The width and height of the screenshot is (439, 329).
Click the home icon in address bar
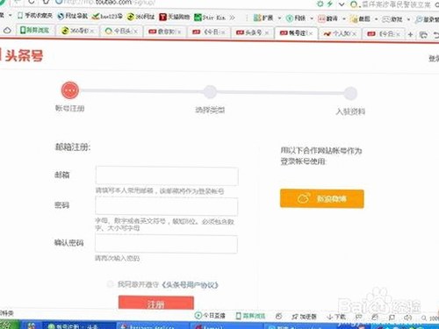click(46, 2)
